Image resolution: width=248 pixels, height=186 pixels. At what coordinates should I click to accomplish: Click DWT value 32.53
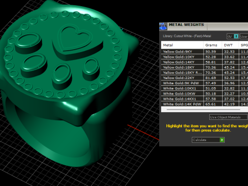point(229,52)
